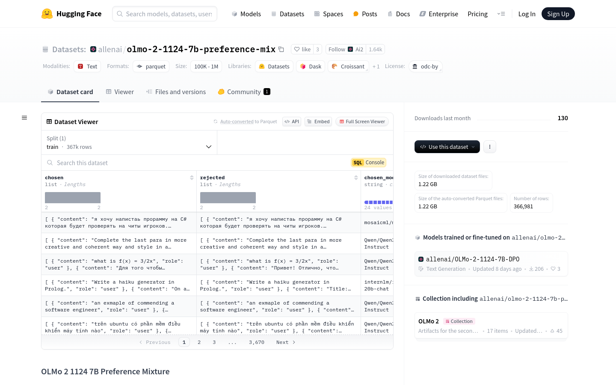Click the allenai organization avatar icon
This screenshot has height=385, width=616.
click(x=93, y=49)
